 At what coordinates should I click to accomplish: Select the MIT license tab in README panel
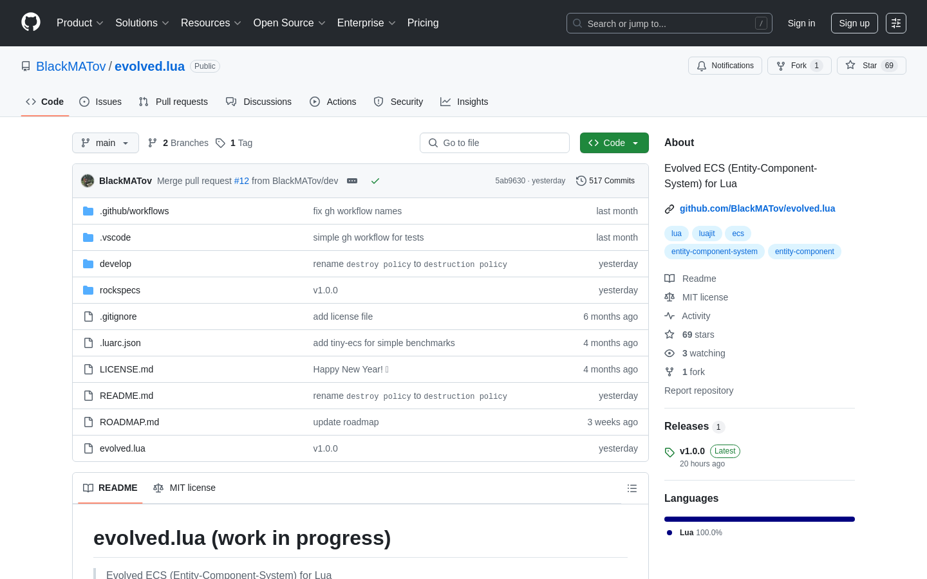(184, 488)
